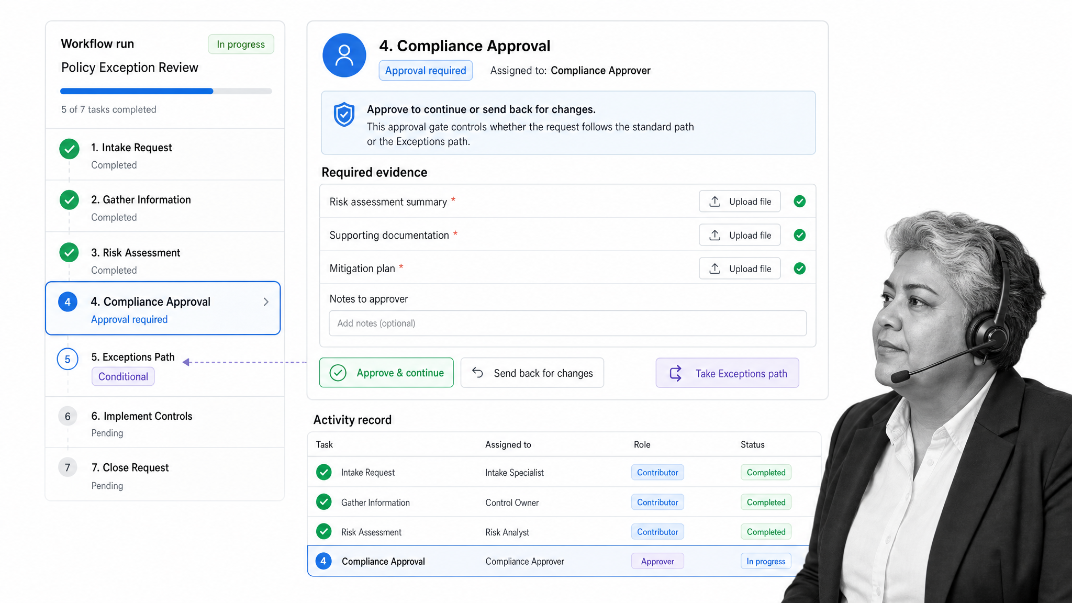Open 2. Gather Information step
Viewport: 1072px width, 603px height.
(165, 207)
